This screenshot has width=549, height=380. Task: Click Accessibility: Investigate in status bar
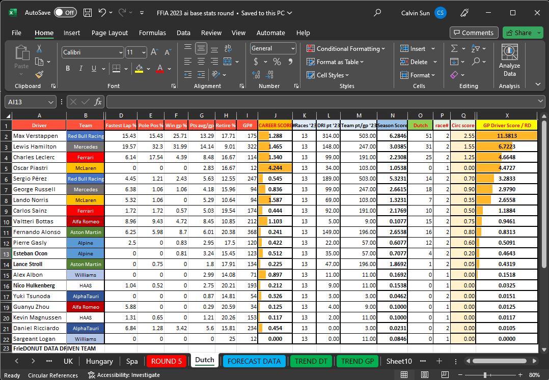tap(124, 375)
